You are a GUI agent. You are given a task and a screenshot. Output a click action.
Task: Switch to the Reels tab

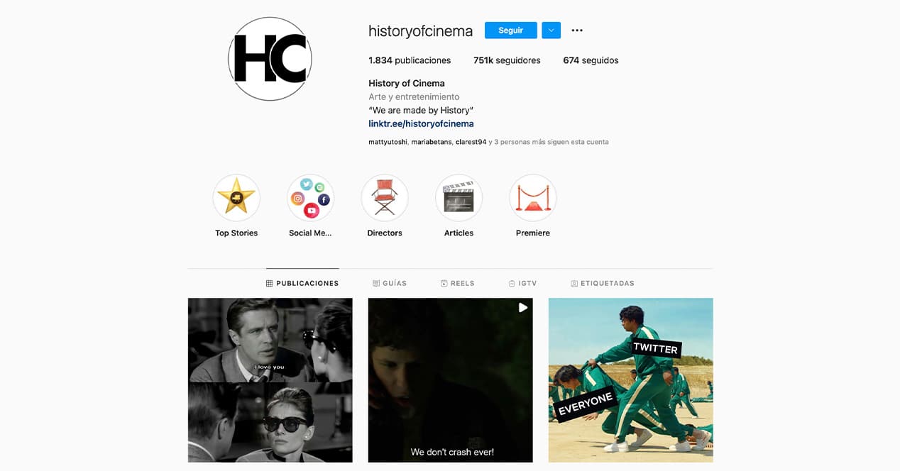457,283
